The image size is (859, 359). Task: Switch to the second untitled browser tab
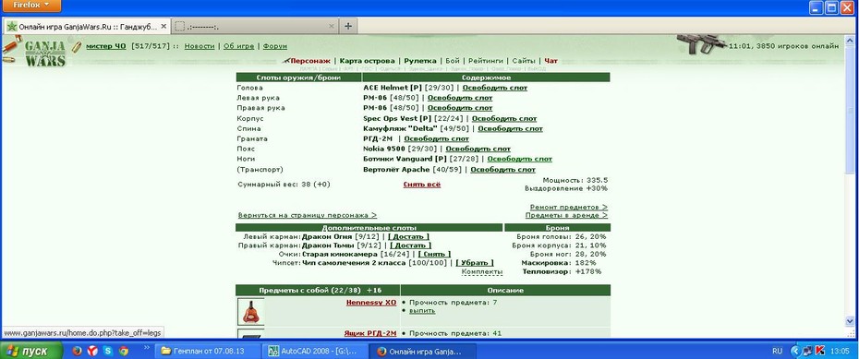(x=255, y=26)
